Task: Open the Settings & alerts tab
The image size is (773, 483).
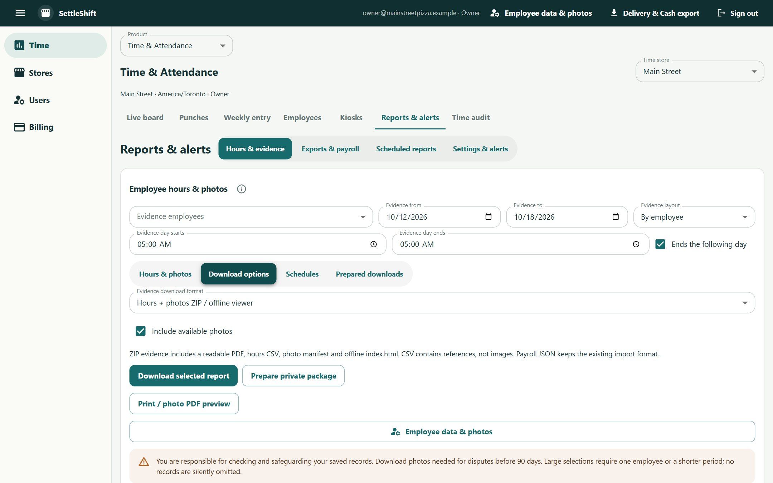Action: click(480, 149)
